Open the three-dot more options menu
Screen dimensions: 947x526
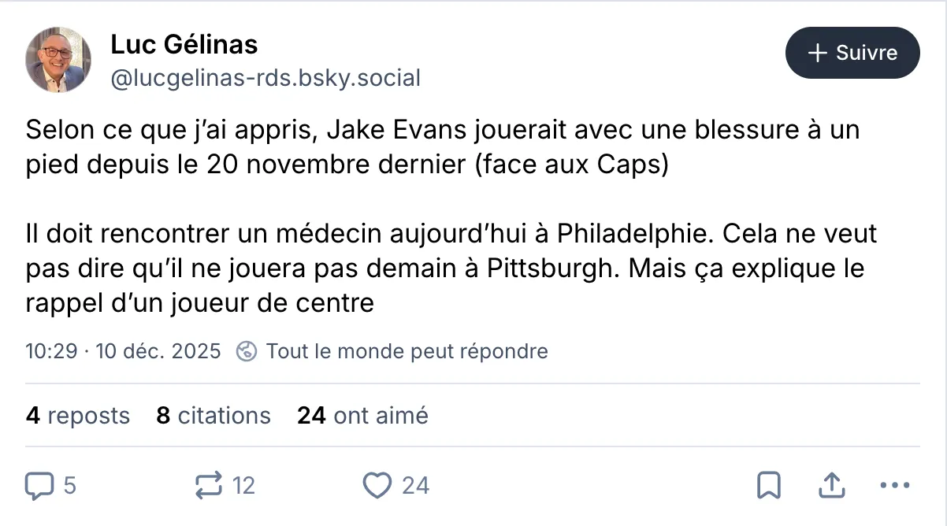coord(894,485)
